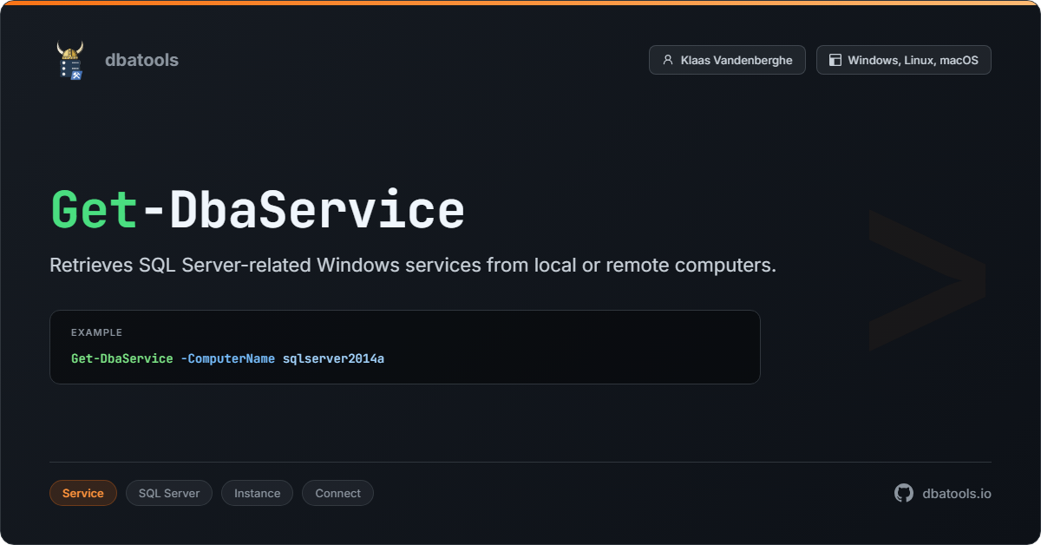Click the green Get-DbaService command in the example
The image size is (1041, 545).
[x=122, y=358]
